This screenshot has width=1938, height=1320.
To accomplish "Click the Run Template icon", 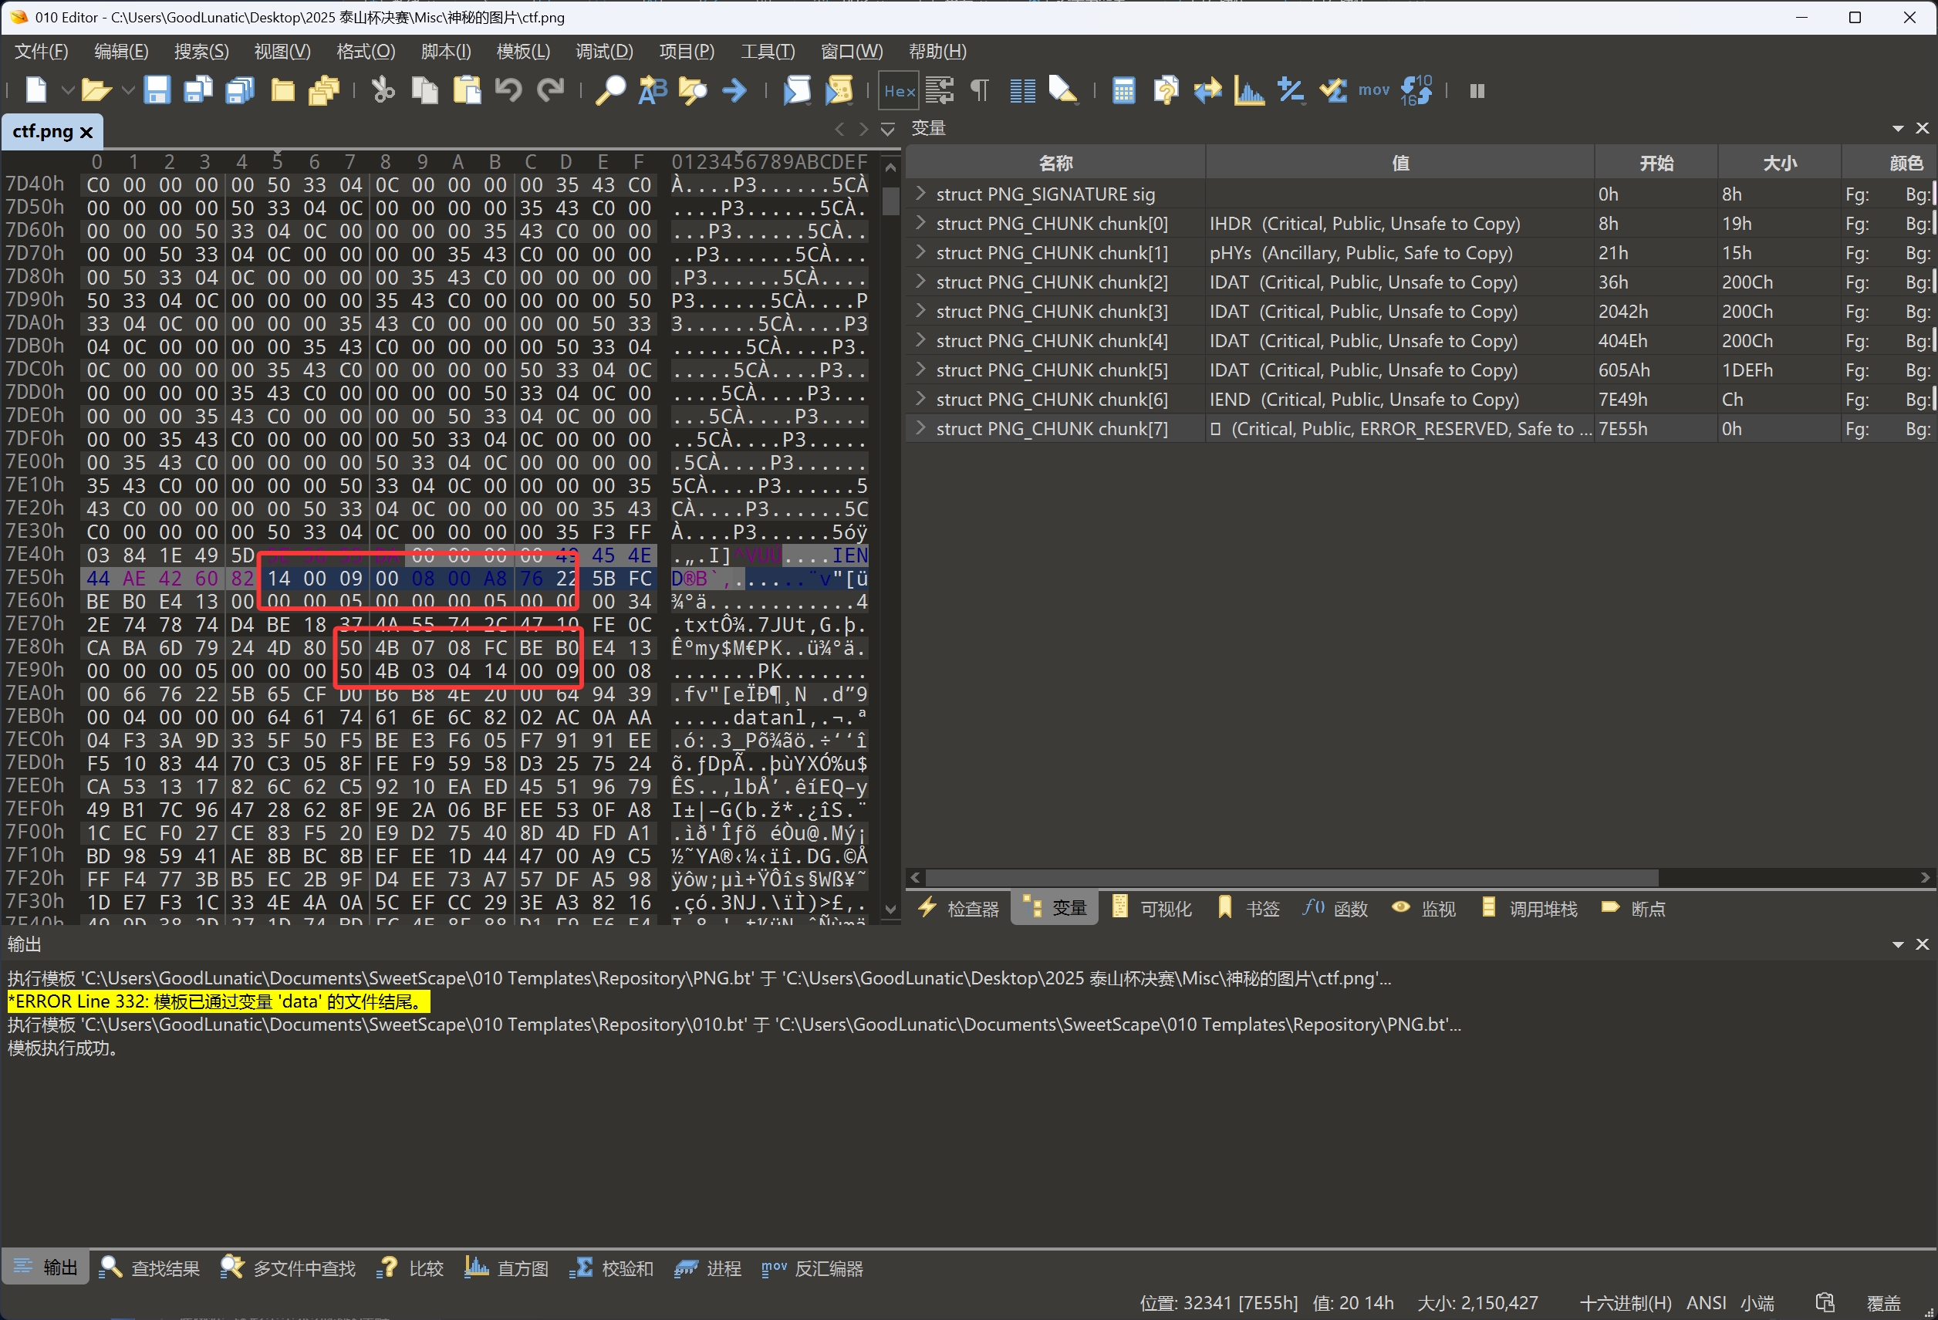I will [839, 90].
